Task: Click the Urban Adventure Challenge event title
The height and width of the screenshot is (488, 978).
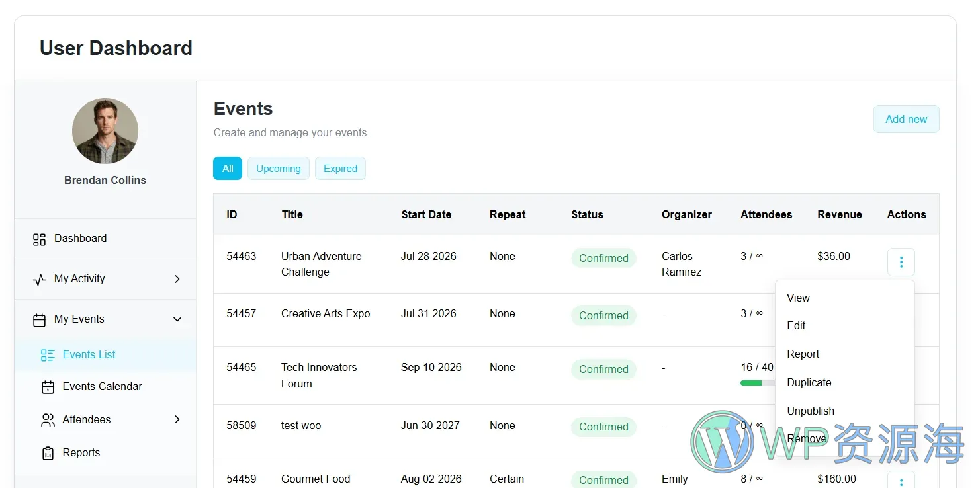Action: (322, 264)
